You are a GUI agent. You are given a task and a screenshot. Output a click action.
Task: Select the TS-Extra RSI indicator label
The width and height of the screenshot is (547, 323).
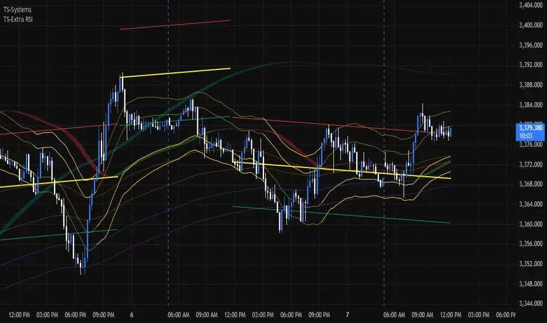click(x=18, y=19)
